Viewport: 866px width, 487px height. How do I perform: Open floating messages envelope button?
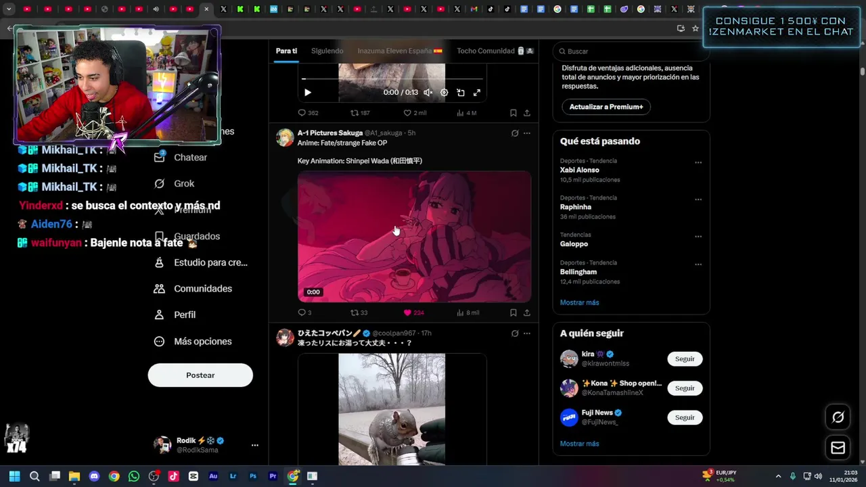838,448
